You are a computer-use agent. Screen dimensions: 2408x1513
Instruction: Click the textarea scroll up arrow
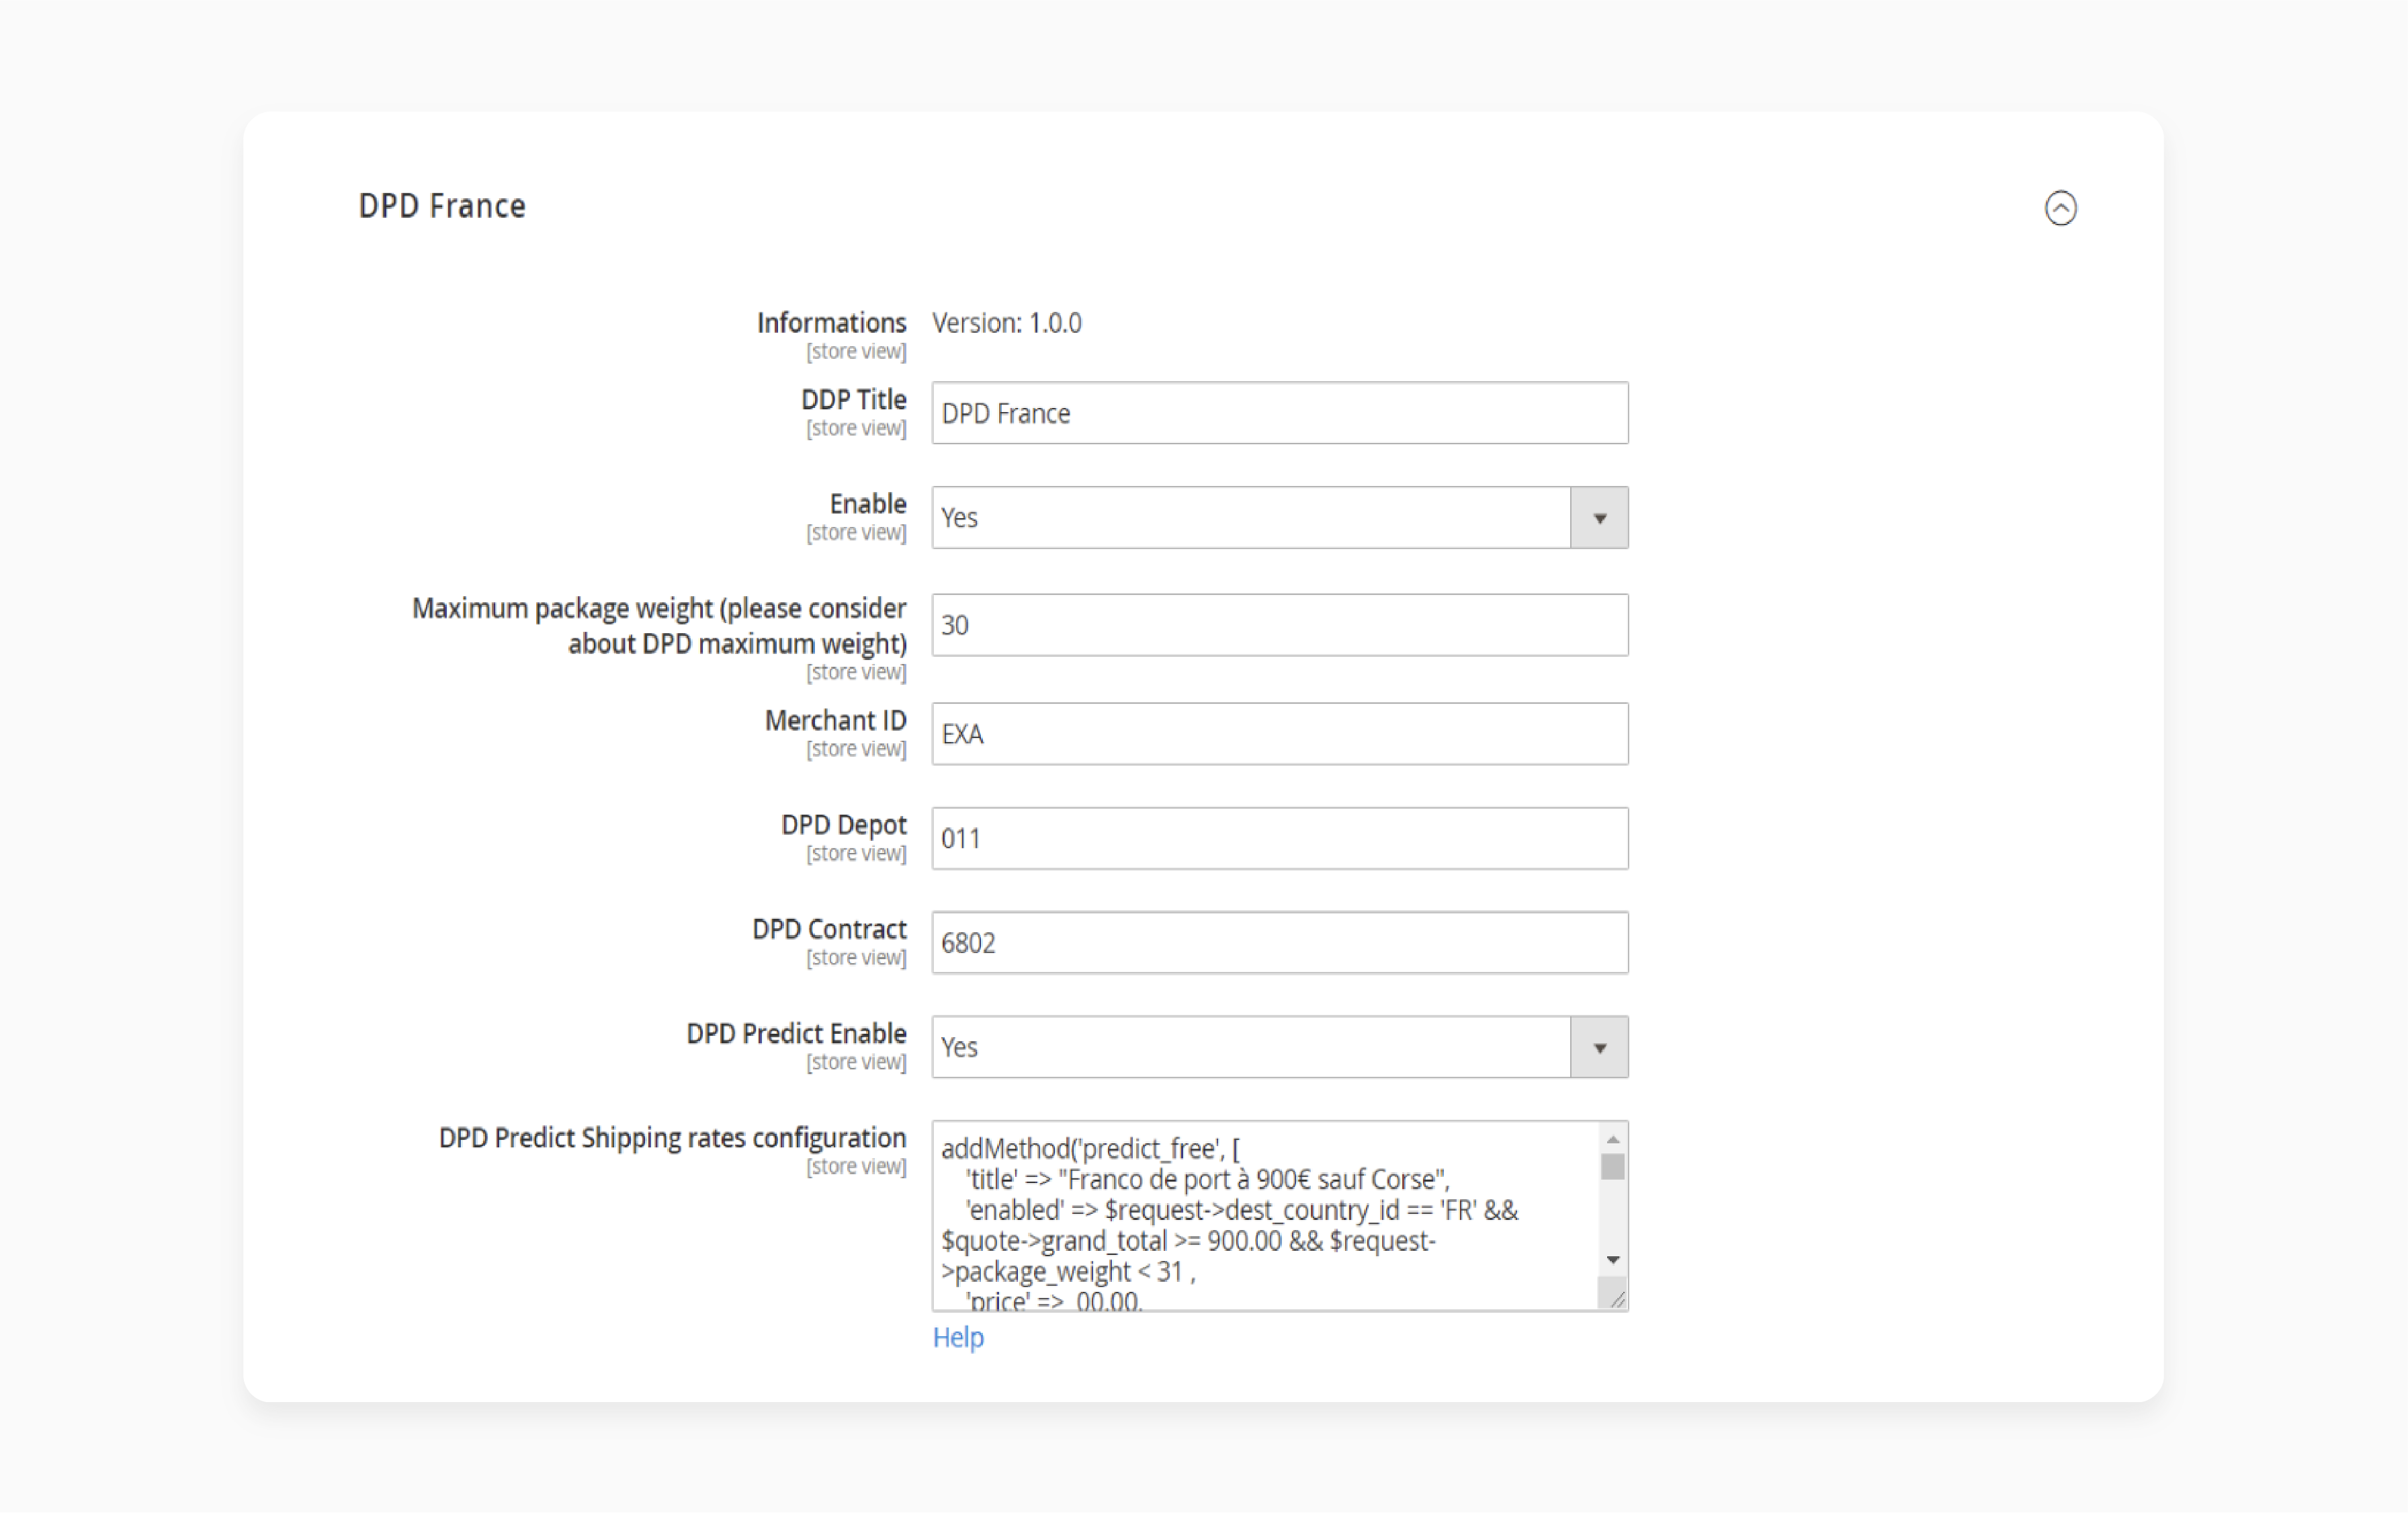tap(1613, 1140)
